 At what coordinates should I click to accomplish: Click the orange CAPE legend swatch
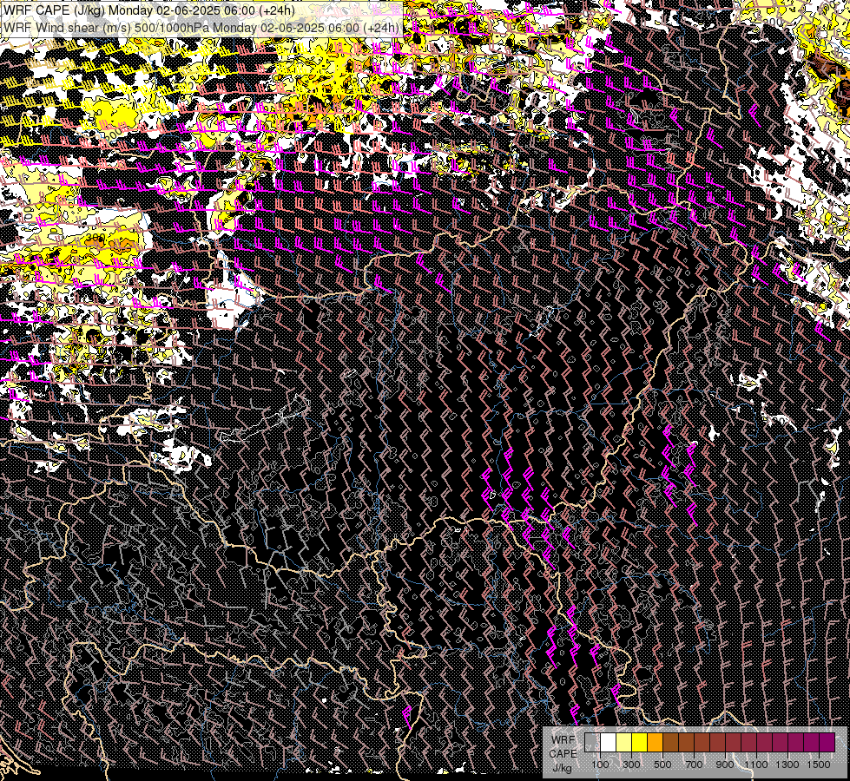655,743
